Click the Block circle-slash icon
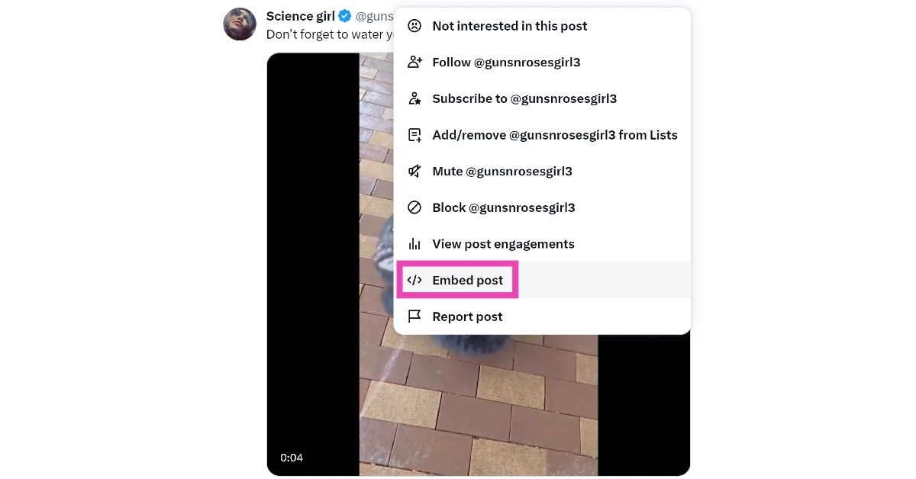This screenshot has height=479, width=916. pyautogui.click(x=414, y=207)
